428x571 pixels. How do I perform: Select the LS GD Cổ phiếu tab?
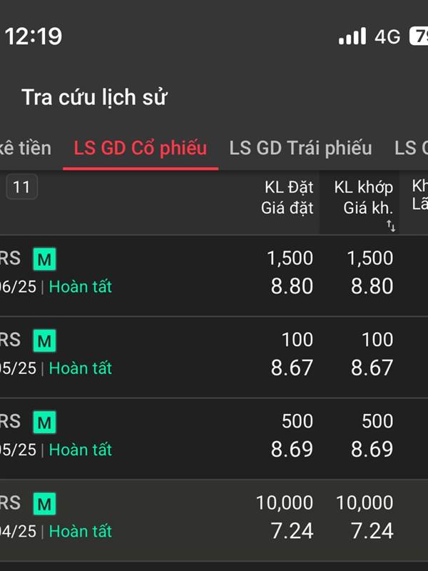pos(140,148)
